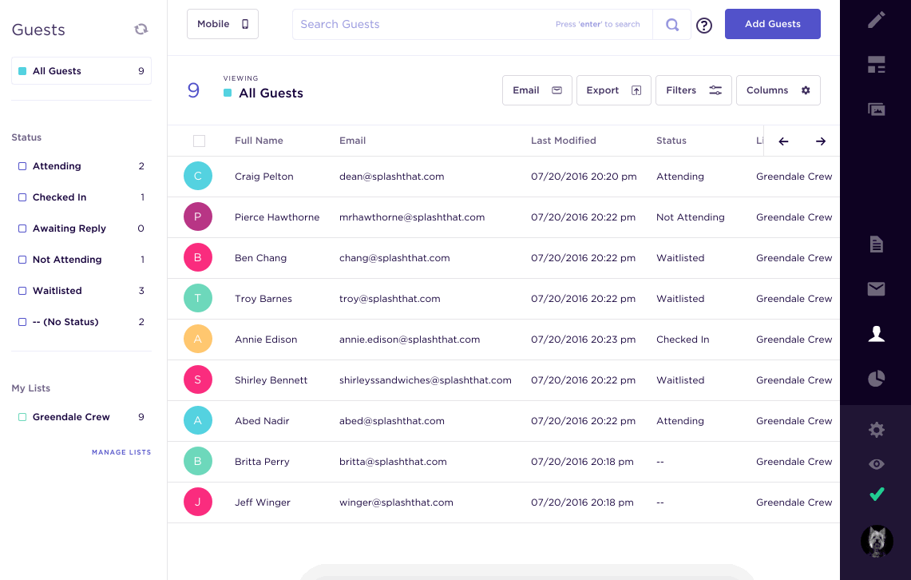Open the pie chart analytics icon
Screen dimensions: 911x580
pos(876,379)
